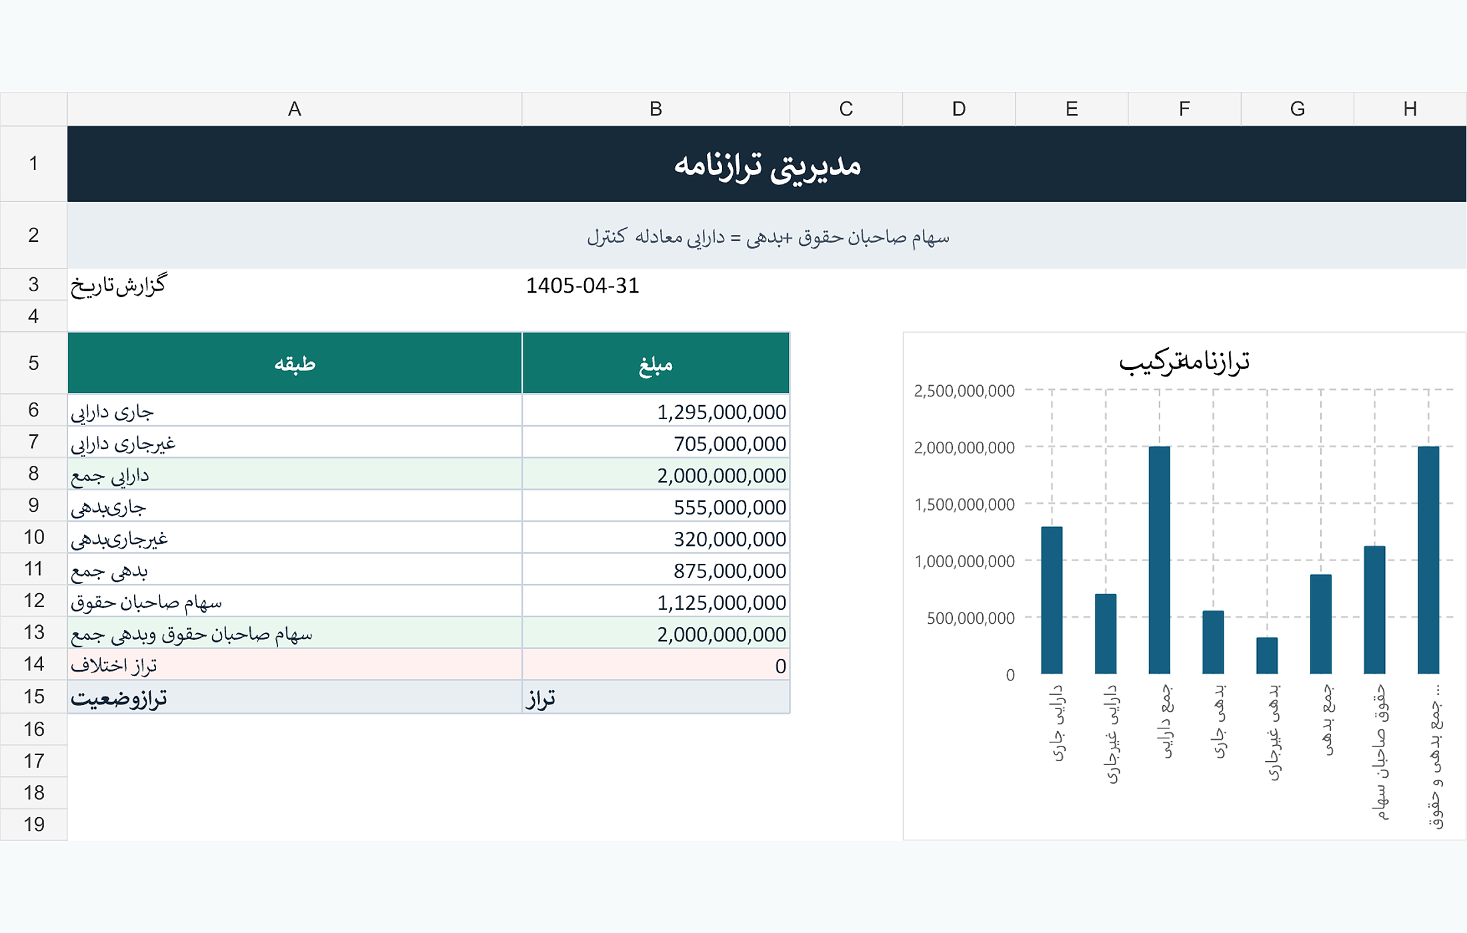Select column A header
1467x933 pixels.
coord(294,109)
